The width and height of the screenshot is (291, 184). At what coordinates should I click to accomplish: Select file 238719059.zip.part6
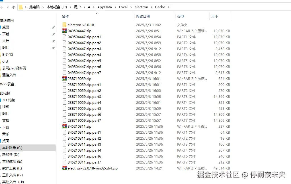[84, 115]
